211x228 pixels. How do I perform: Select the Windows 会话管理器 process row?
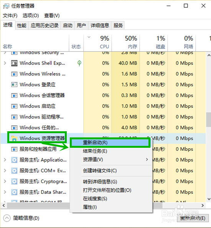click(x=103, y=96)
